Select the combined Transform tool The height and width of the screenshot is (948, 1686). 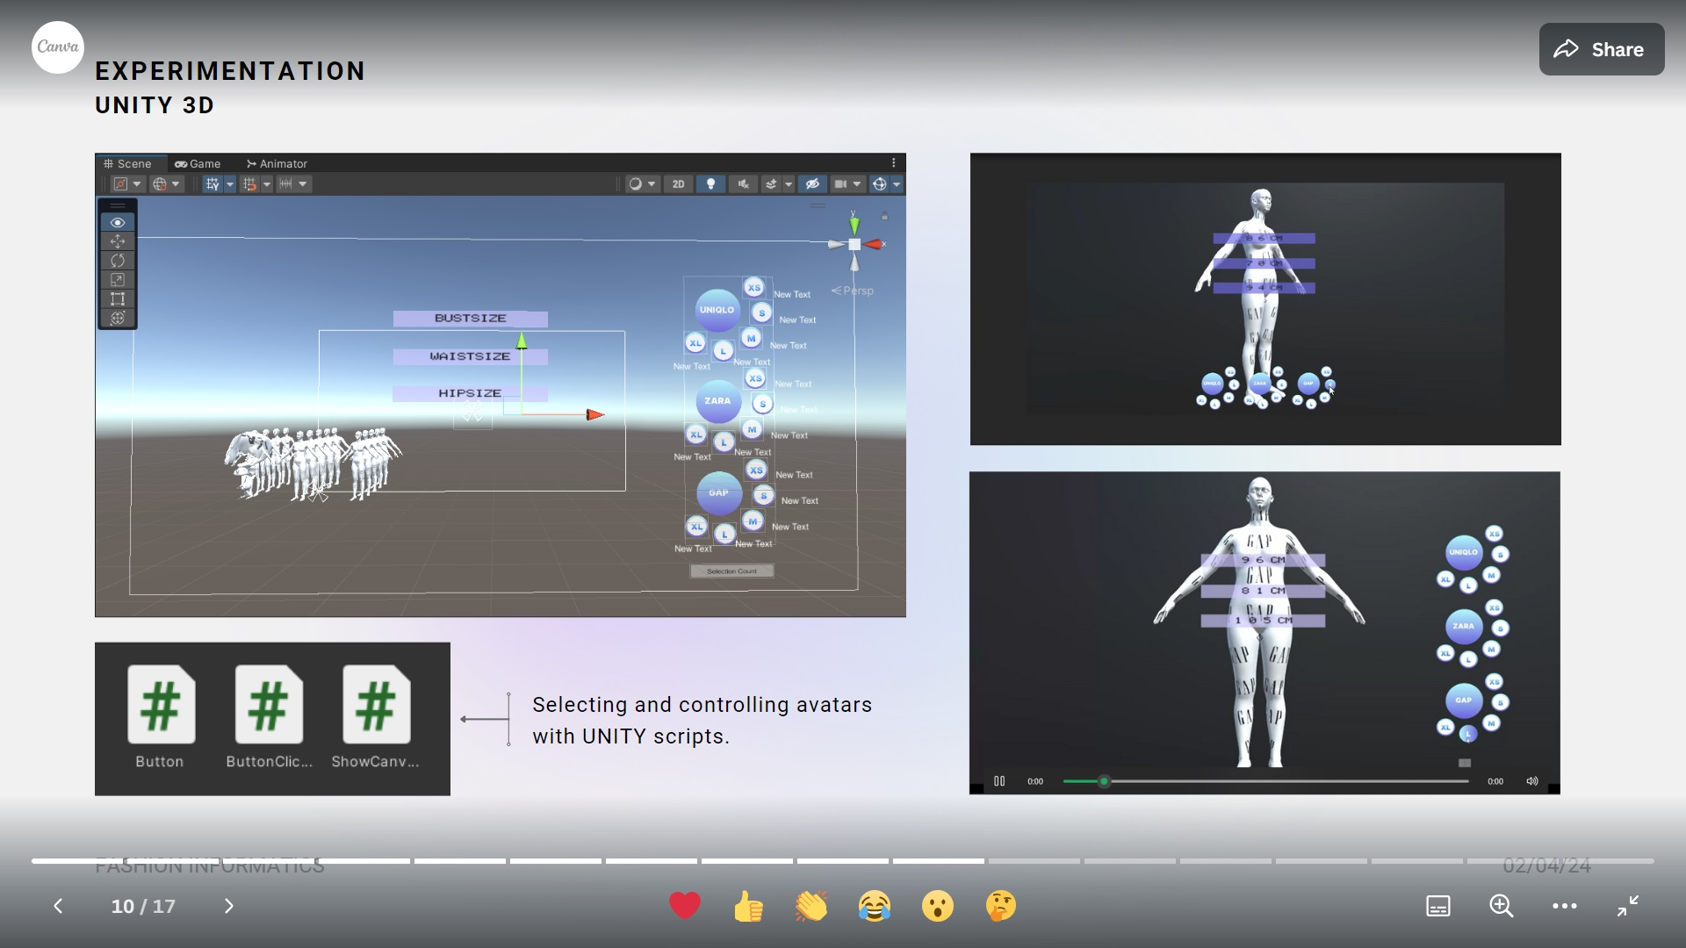click(x=119, y=319)
